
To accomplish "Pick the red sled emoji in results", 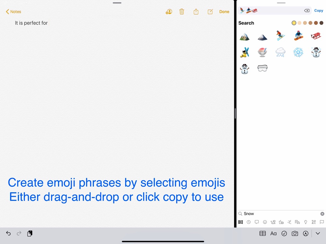I will pos(316,36).
